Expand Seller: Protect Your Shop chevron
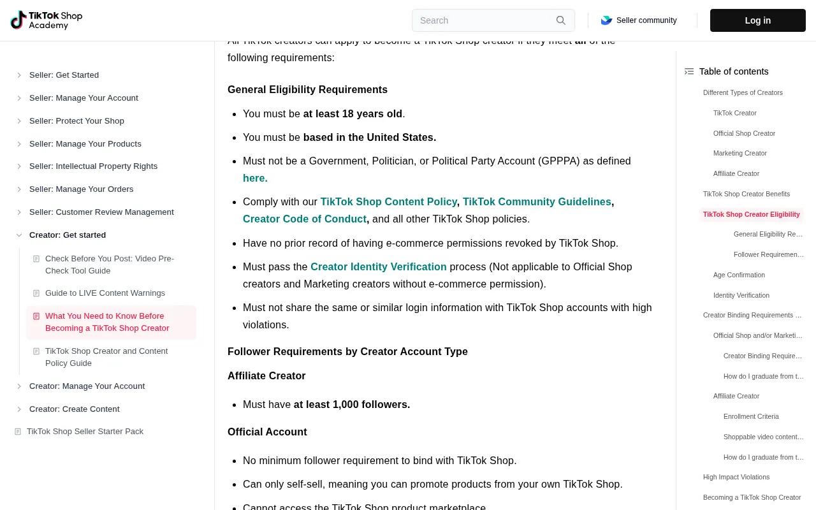The image size is (816, 510). point(19,121)
